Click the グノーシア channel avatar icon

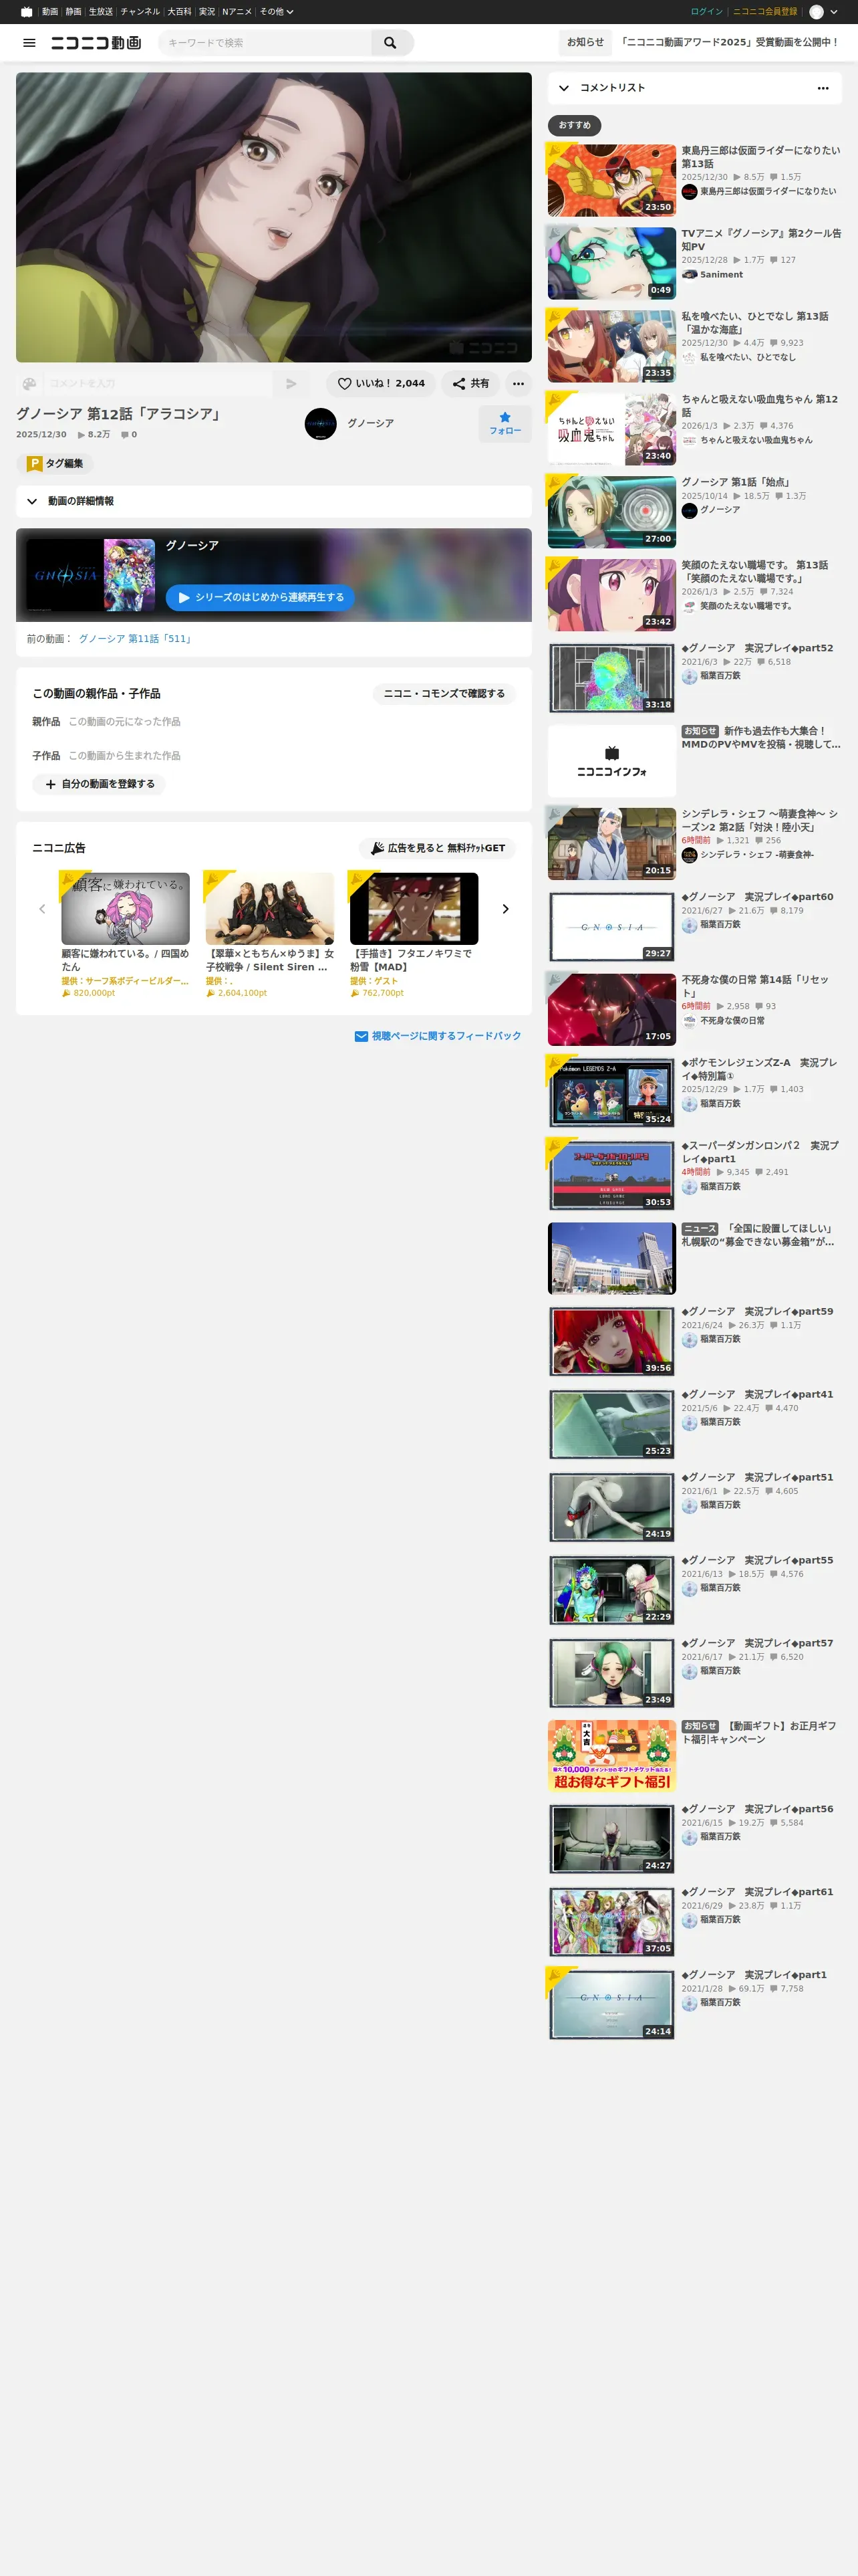click(321, 424)
